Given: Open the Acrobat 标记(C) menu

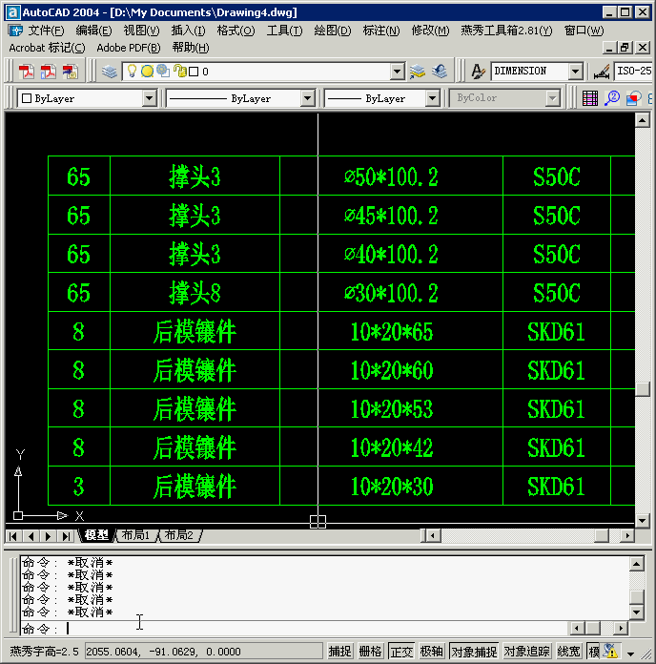Looking at the screenshot, I should 47,48.
